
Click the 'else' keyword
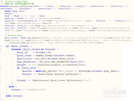pyautogui.click(x=11, y=86)
